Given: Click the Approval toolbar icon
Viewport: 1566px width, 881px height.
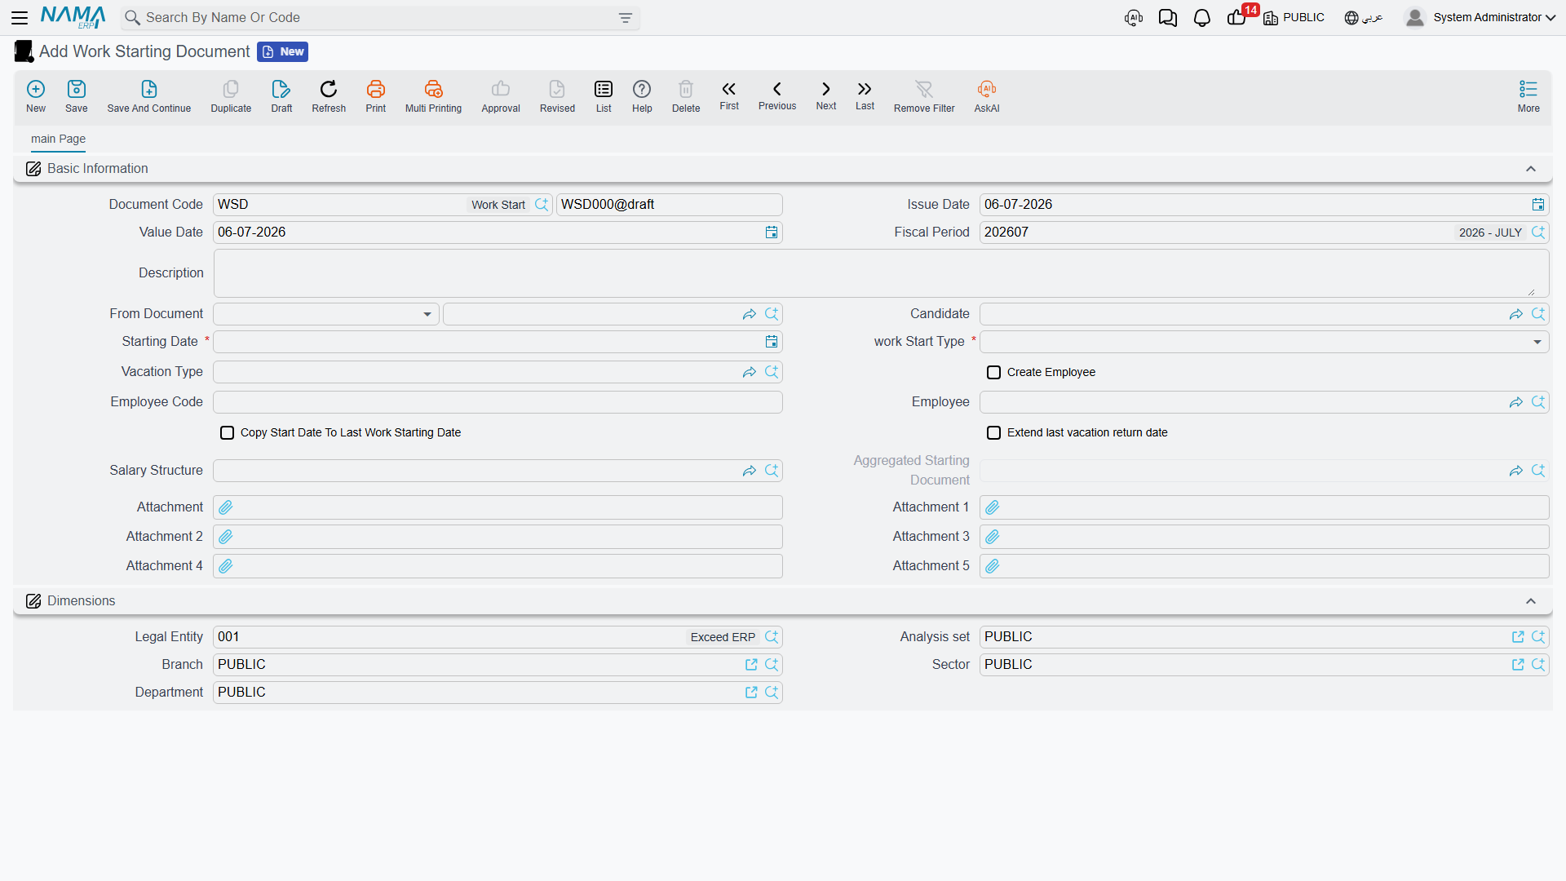Looking at the screenshot, I should coord(501,96).
